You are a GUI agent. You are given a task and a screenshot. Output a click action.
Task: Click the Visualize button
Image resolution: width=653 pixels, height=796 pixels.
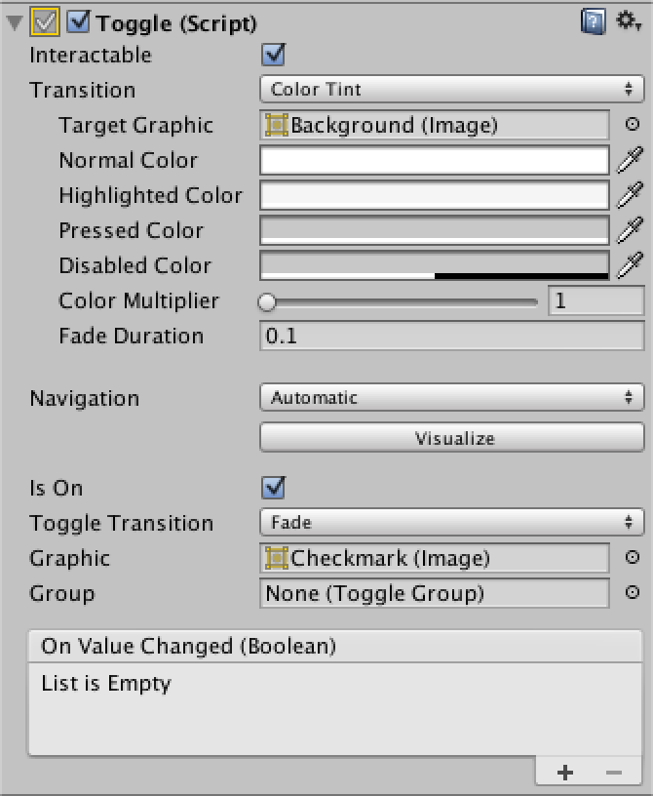(x=451, y=438)
